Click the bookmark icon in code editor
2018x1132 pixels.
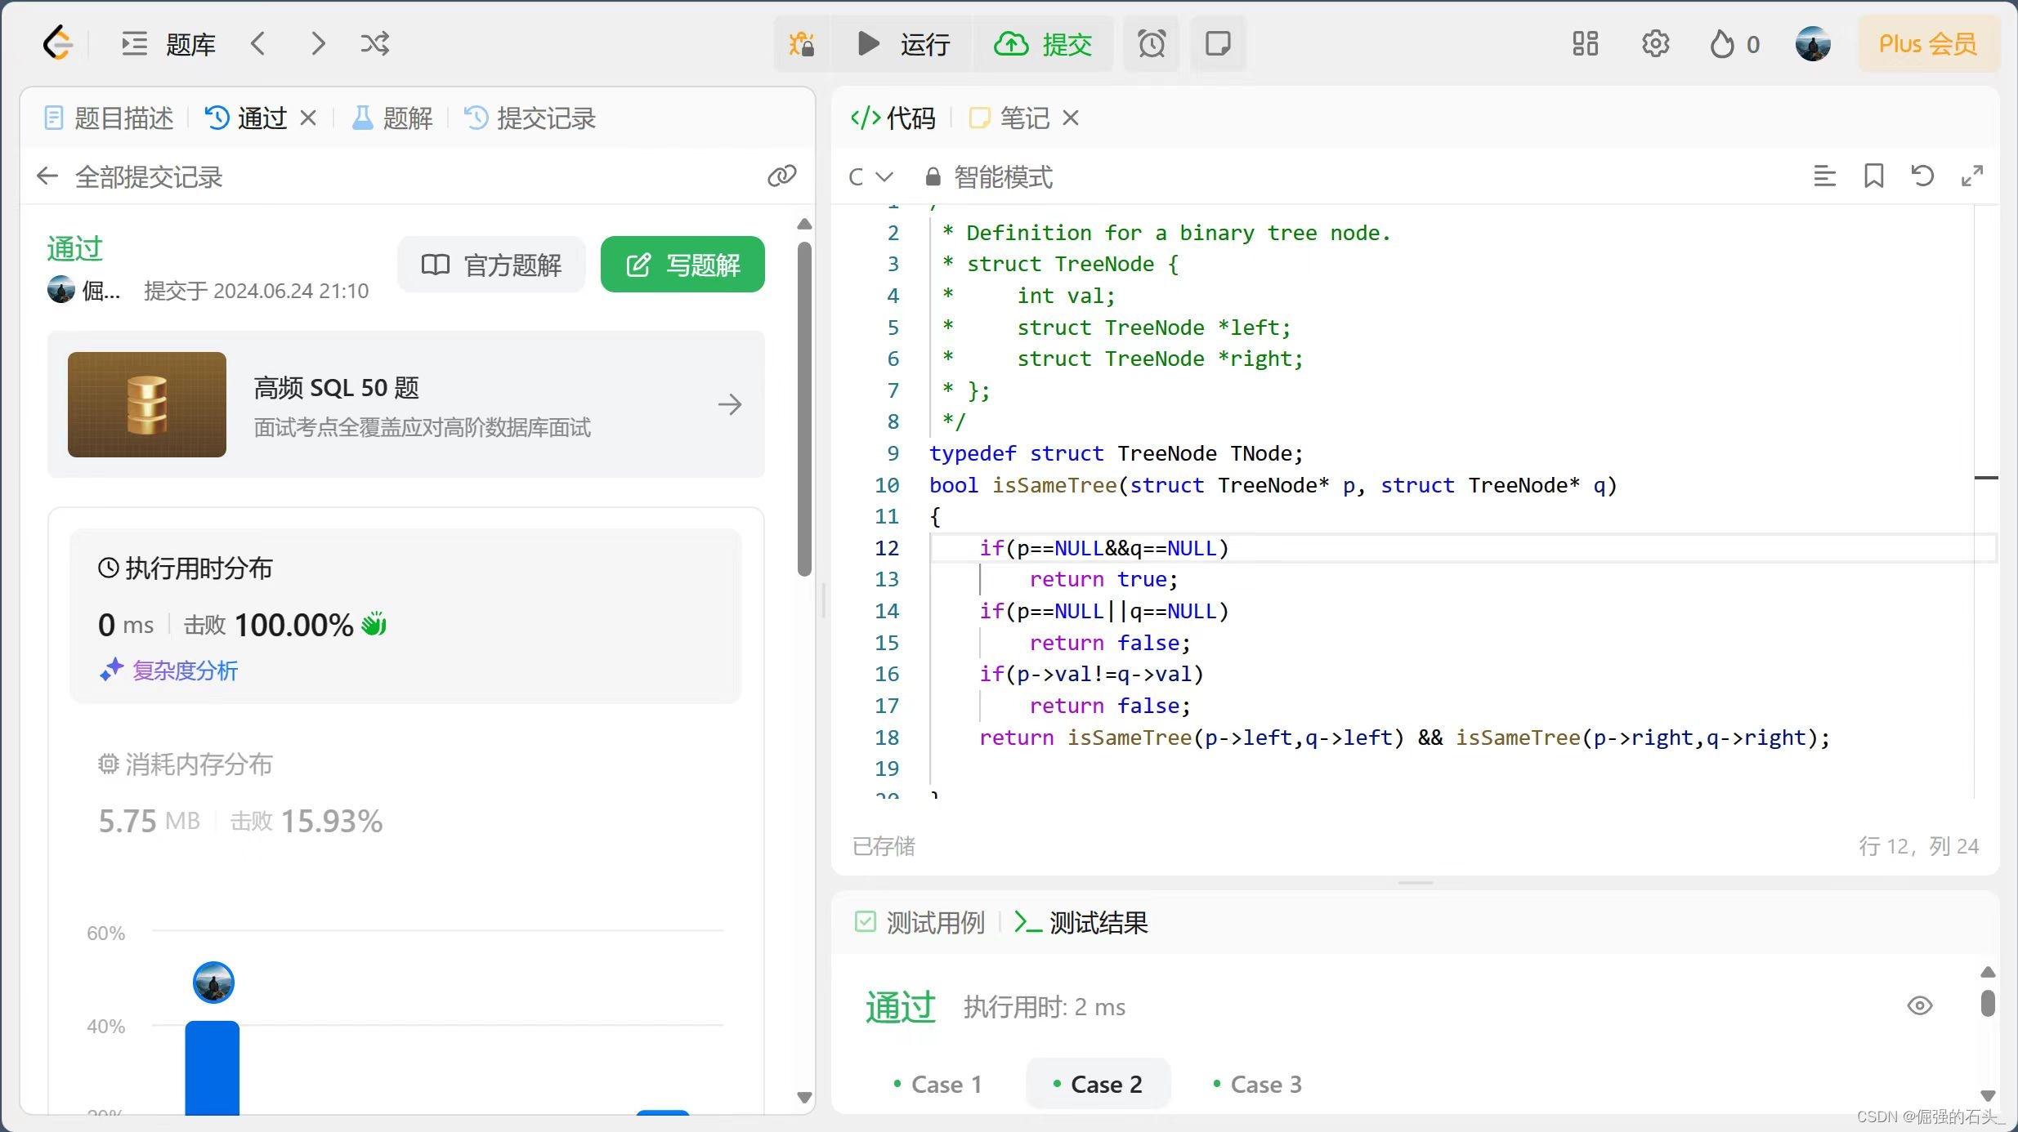click(x=1873, y=176)
